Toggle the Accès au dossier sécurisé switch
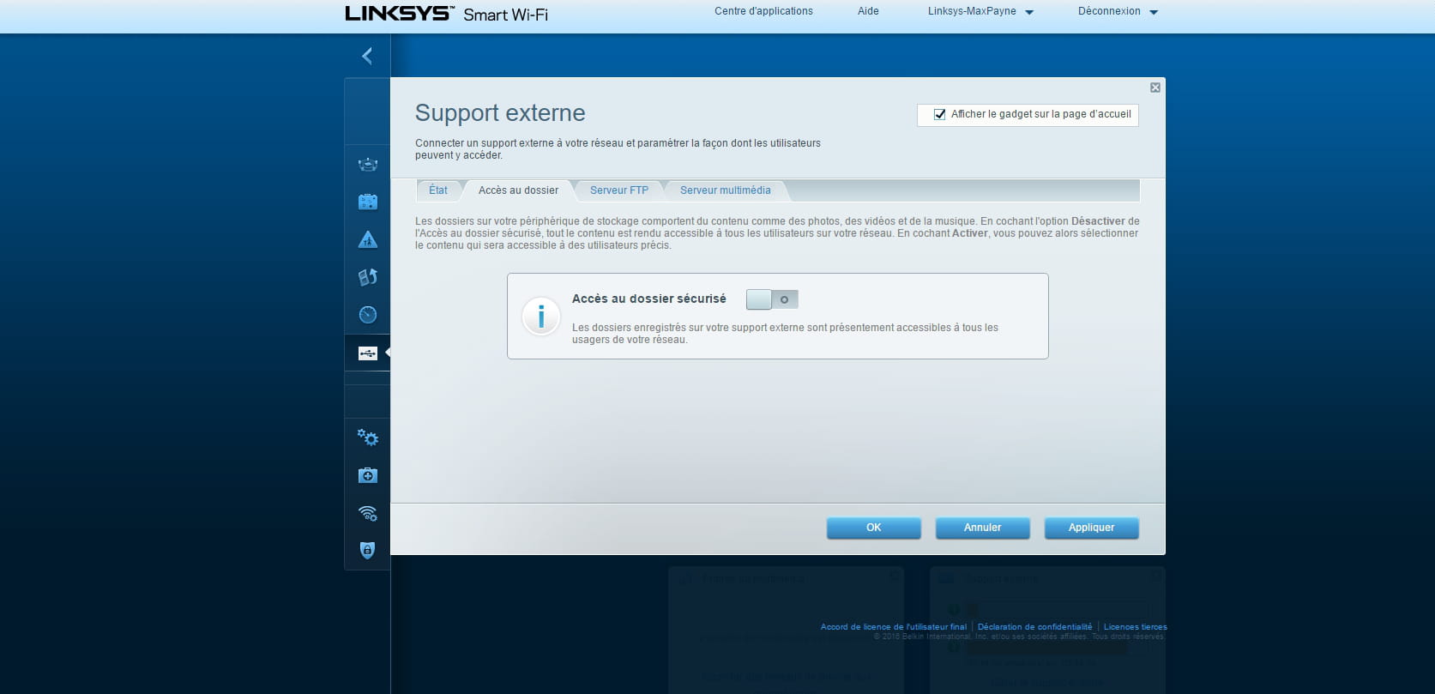This screenshot has height=694, width=1435. coord(772,299)
